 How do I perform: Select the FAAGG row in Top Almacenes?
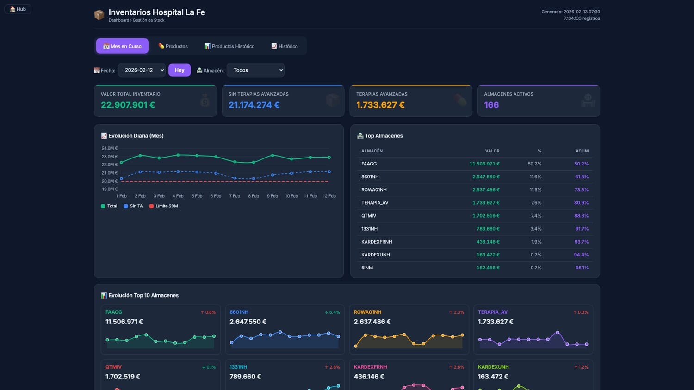475,164
